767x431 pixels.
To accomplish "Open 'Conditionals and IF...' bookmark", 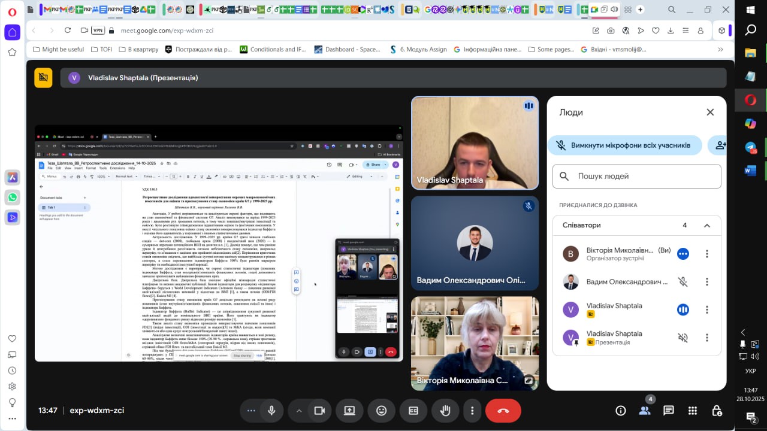I will click(273, 49).
